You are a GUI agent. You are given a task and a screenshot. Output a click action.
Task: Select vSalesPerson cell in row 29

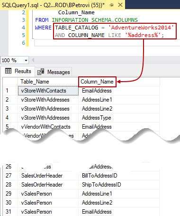click(x=48, y=194)
